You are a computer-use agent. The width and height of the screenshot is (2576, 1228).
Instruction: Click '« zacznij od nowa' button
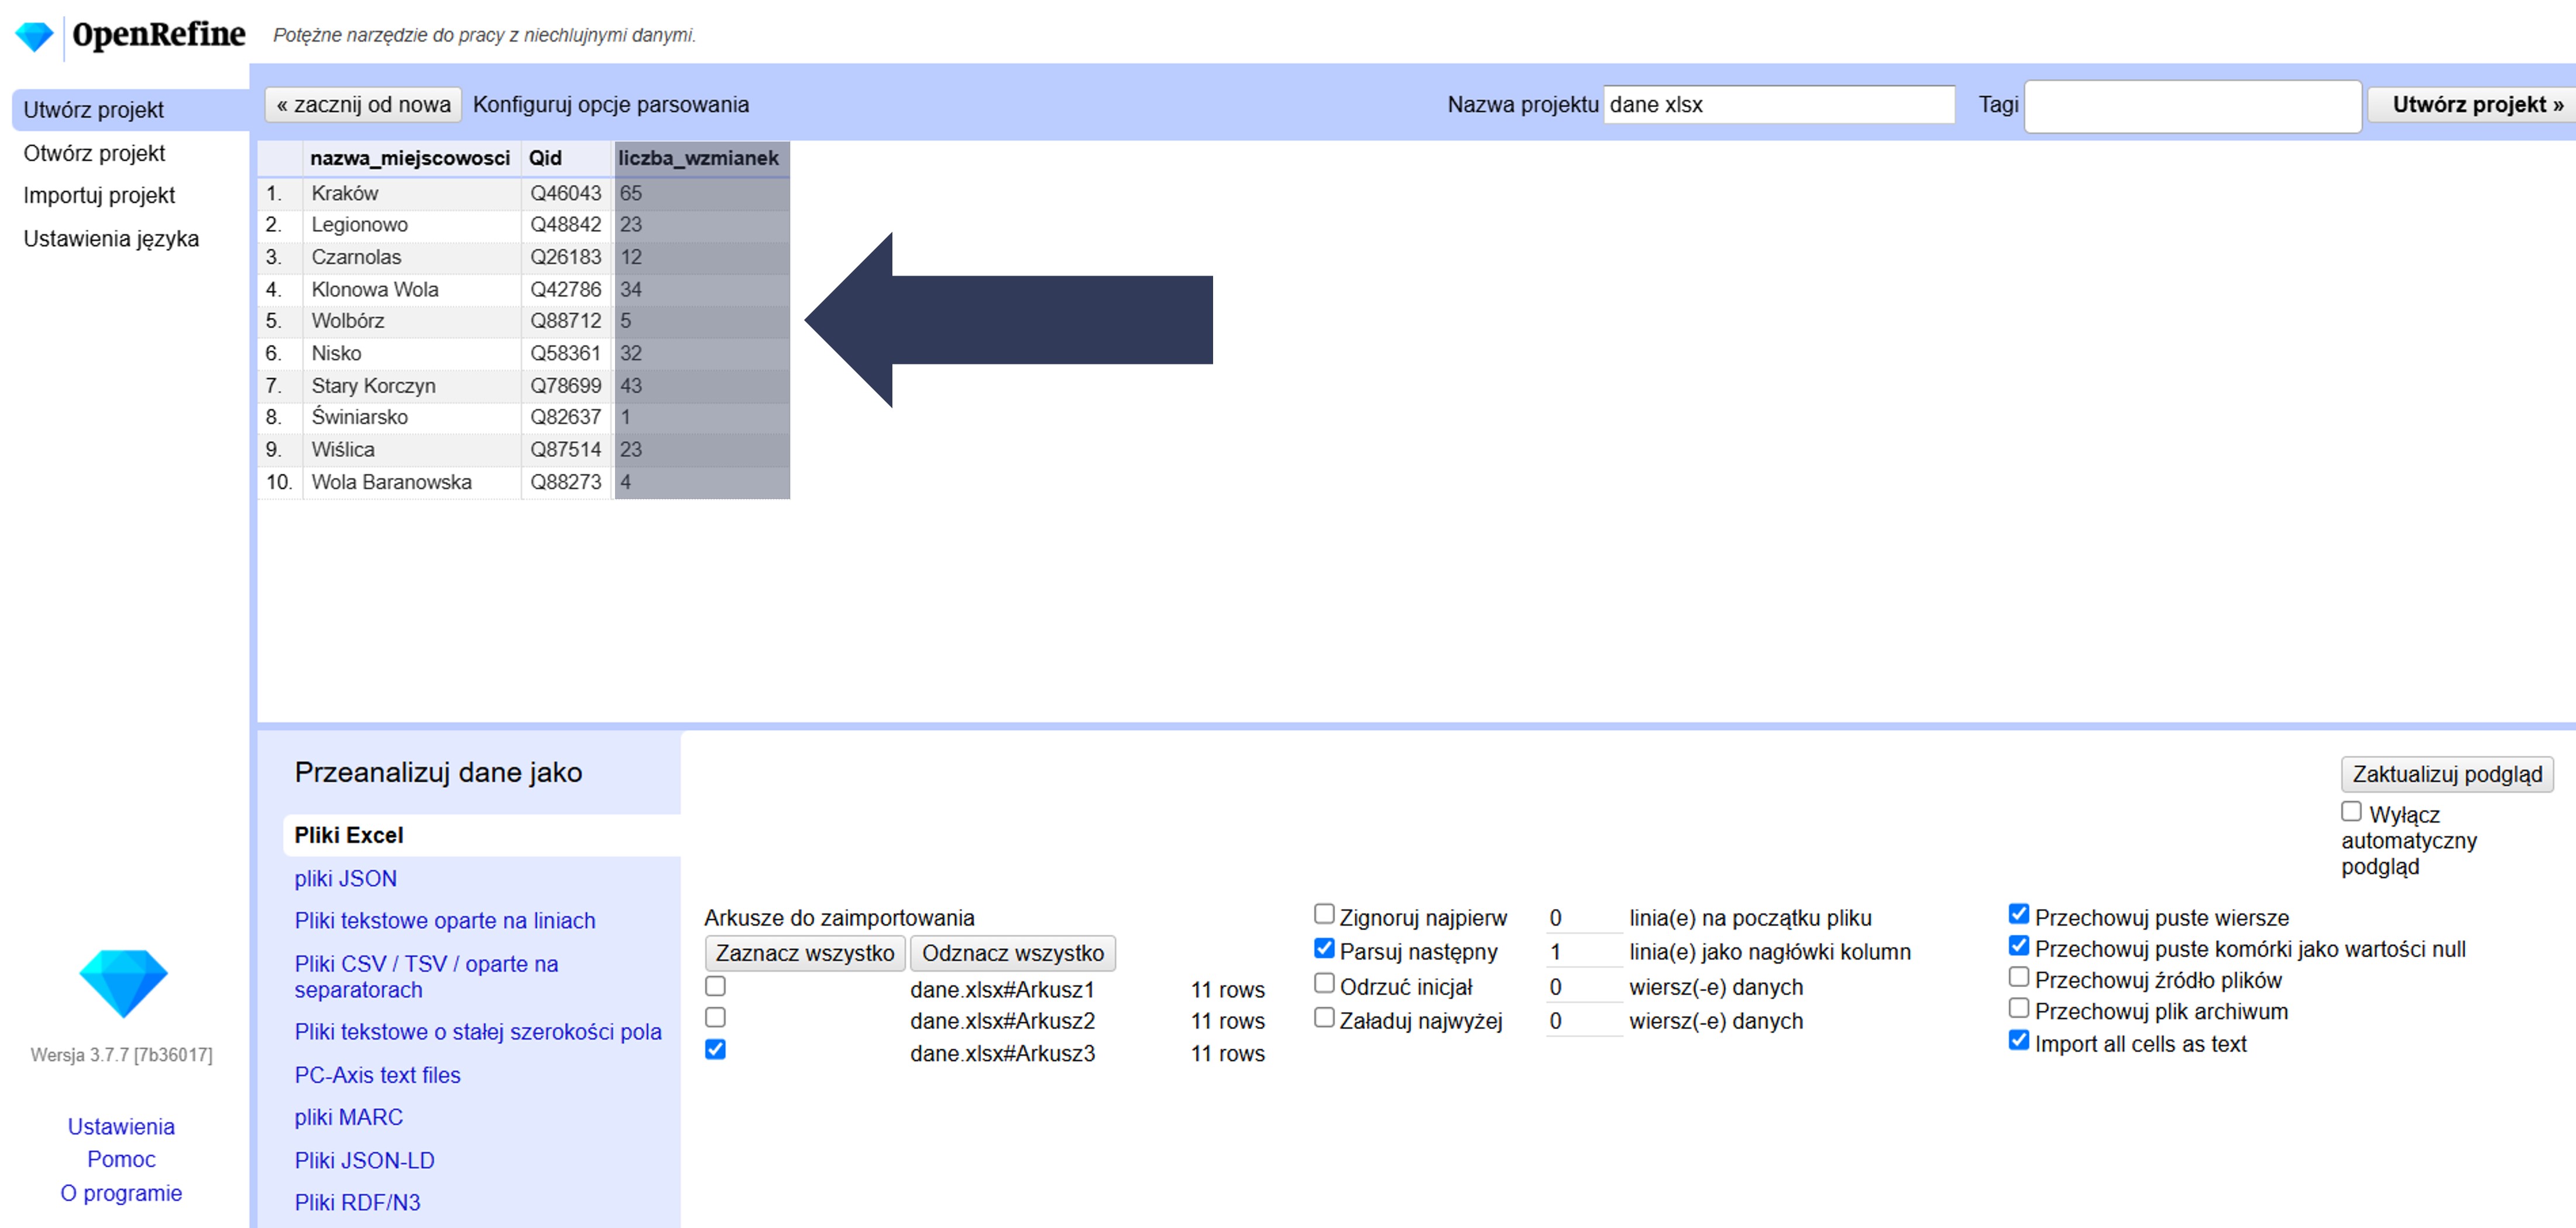click(363, 104)
